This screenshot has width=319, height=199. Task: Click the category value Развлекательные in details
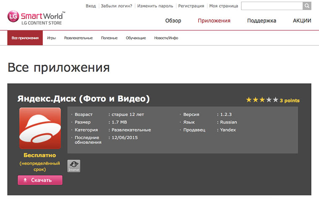tap(131, 130)
